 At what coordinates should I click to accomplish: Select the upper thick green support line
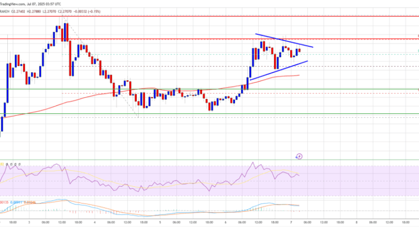click(210, 89)
